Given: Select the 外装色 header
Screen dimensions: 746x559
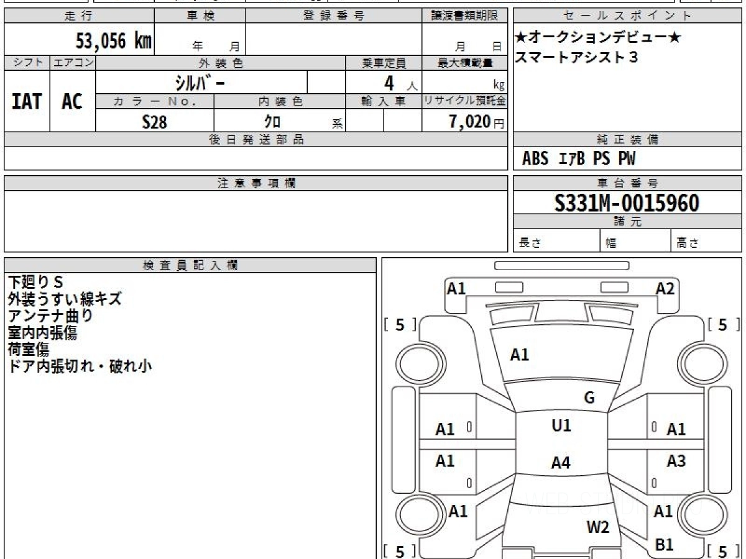Looking at the screenshot, I should [221, 63].
